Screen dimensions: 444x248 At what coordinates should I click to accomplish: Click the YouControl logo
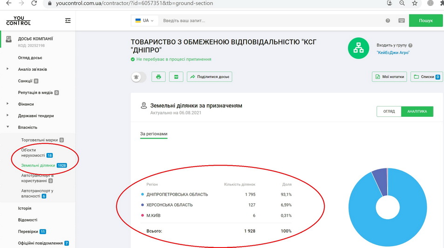click(x=19, y=20)
